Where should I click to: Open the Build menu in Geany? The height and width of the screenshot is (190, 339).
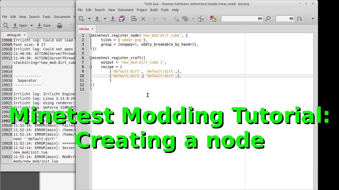pyautogui.click(x=154, y=10)
